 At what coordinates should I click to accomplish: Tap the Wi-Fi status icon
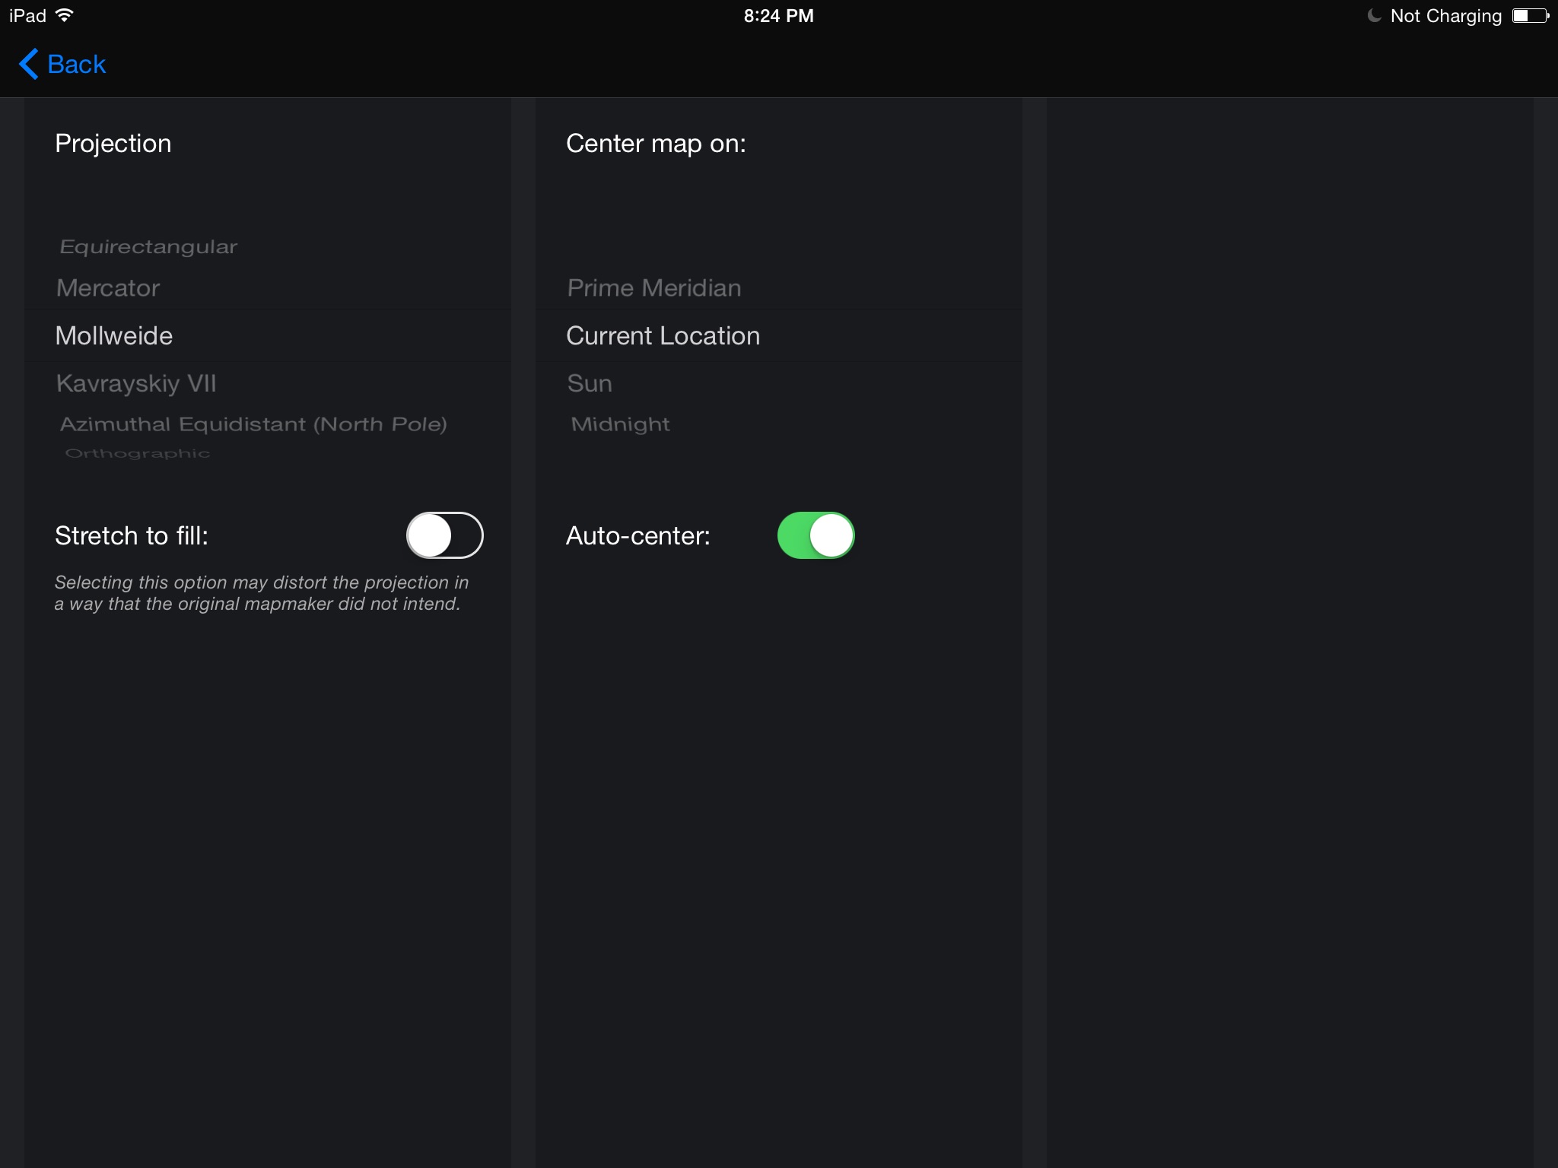click(x=65, y=15)
